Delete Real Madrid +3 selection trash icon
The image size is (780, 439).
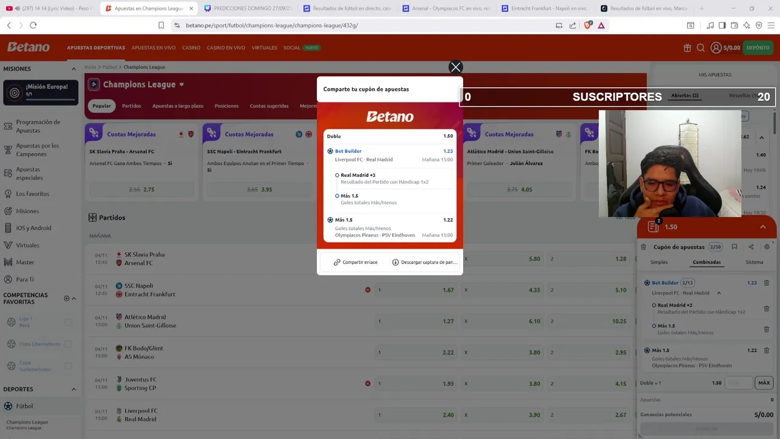click(x=767, y=309)
